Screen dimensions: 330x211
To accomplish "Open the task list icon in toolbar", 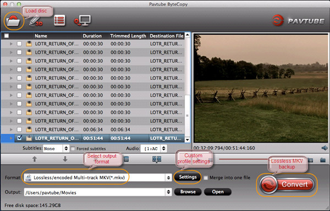I will click(59, 20).
